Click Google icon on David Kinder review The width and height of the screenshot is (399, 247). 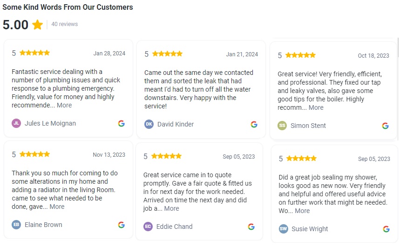pos(254,124)
